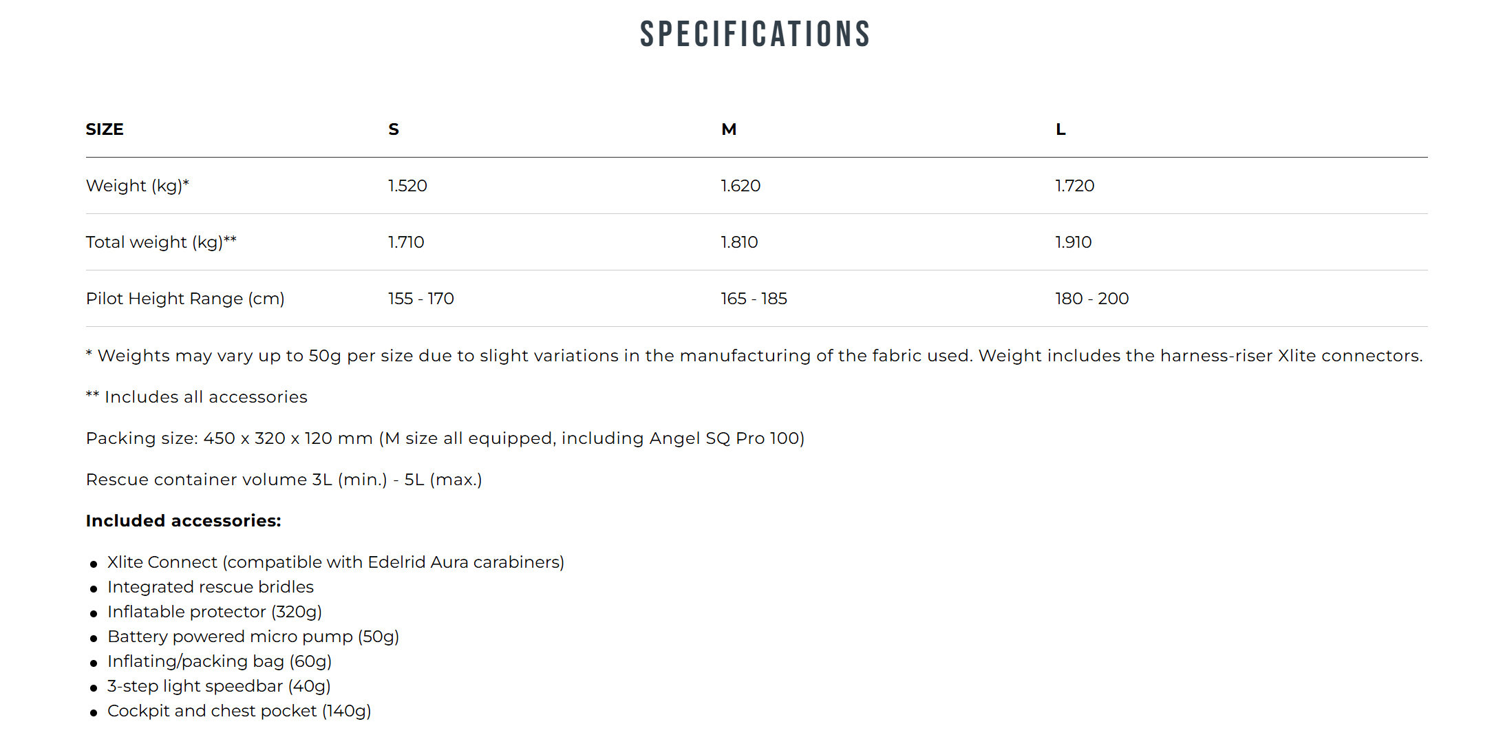Click the Rescue container volume line
The height and width of the screenshot is (746, 1503).
click(284, 480)
